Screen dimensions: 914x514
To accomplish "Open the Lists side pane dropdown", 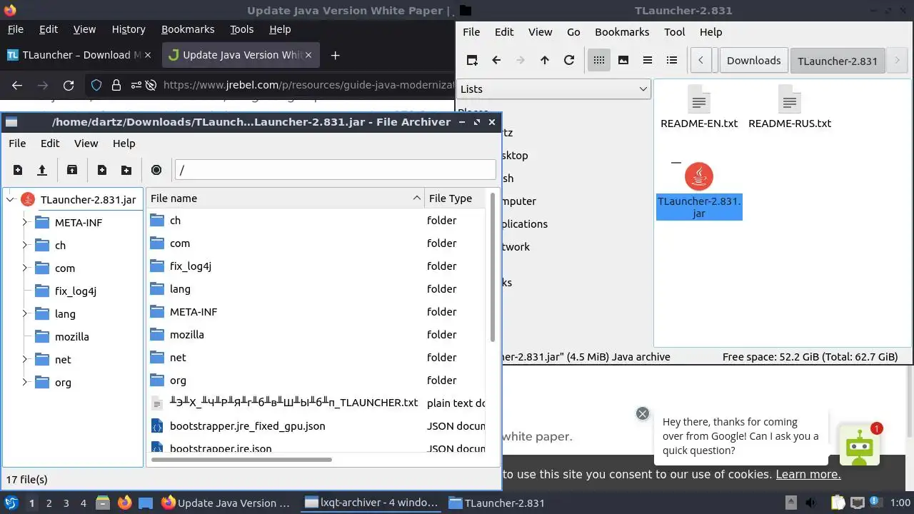I will [x=553, y=89].
